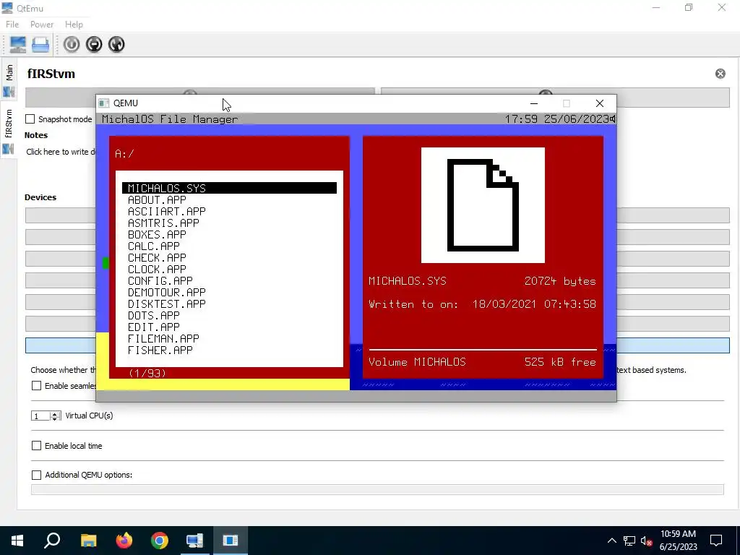Open the Power menu

[x=41, y=25]
